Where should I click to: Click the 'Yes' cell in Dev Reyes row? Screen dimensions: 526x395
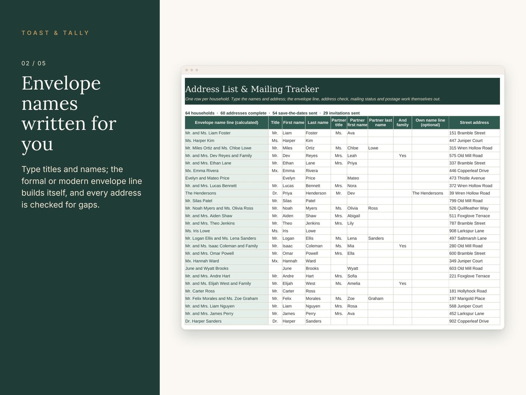(402, 156)
